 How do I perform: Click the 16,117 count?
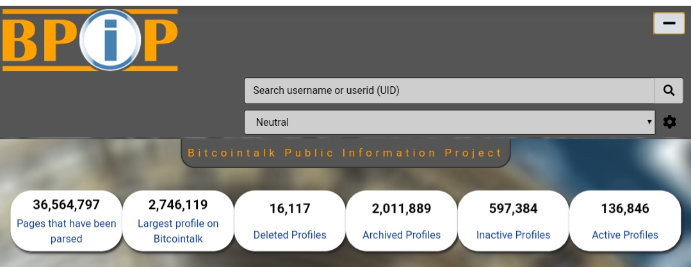(289, 208)
